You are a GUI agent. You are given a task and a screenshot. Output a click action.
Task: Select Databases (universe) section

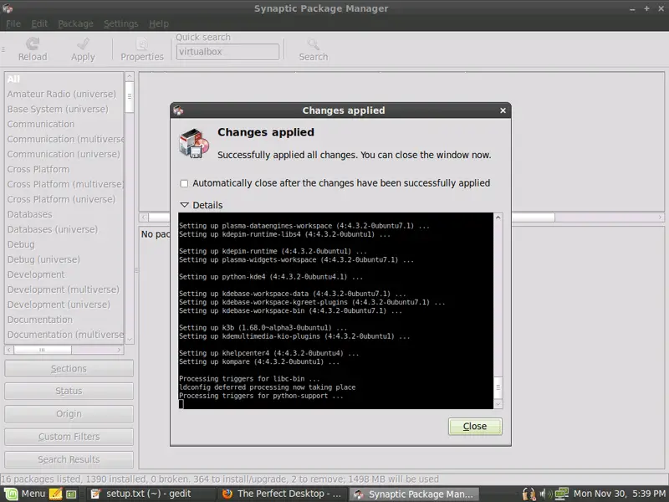[64, 229]
